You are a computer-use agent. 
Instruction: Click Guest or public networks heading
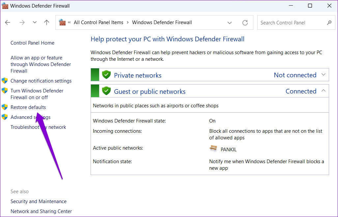[150, 91]
